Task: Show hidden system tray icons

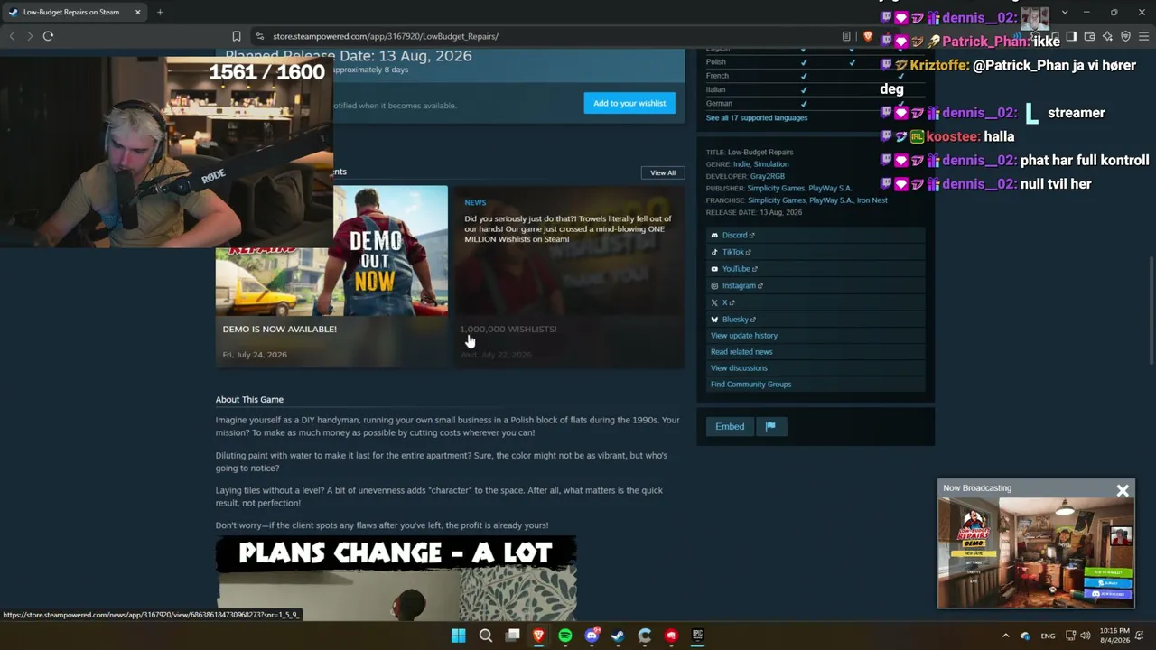Action: [x=1005, y=636]
